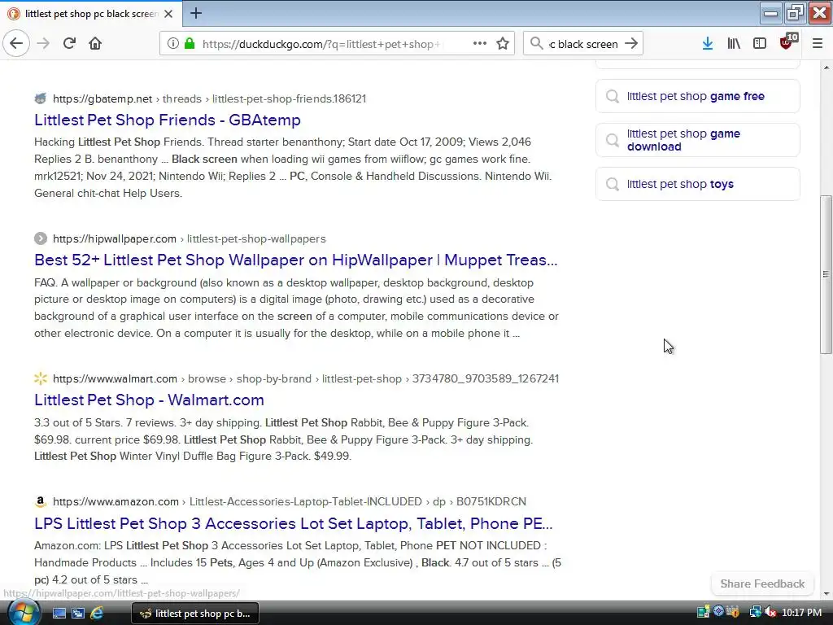Click the page vertical scrollbar thumb

tap(826, 274)
